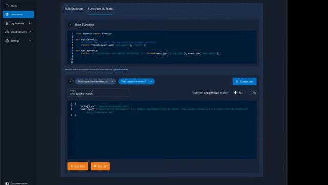The height and width of the screenshot is (185, 328).
Task: Select Yes for triggering an alert
Action: (235, 92)
